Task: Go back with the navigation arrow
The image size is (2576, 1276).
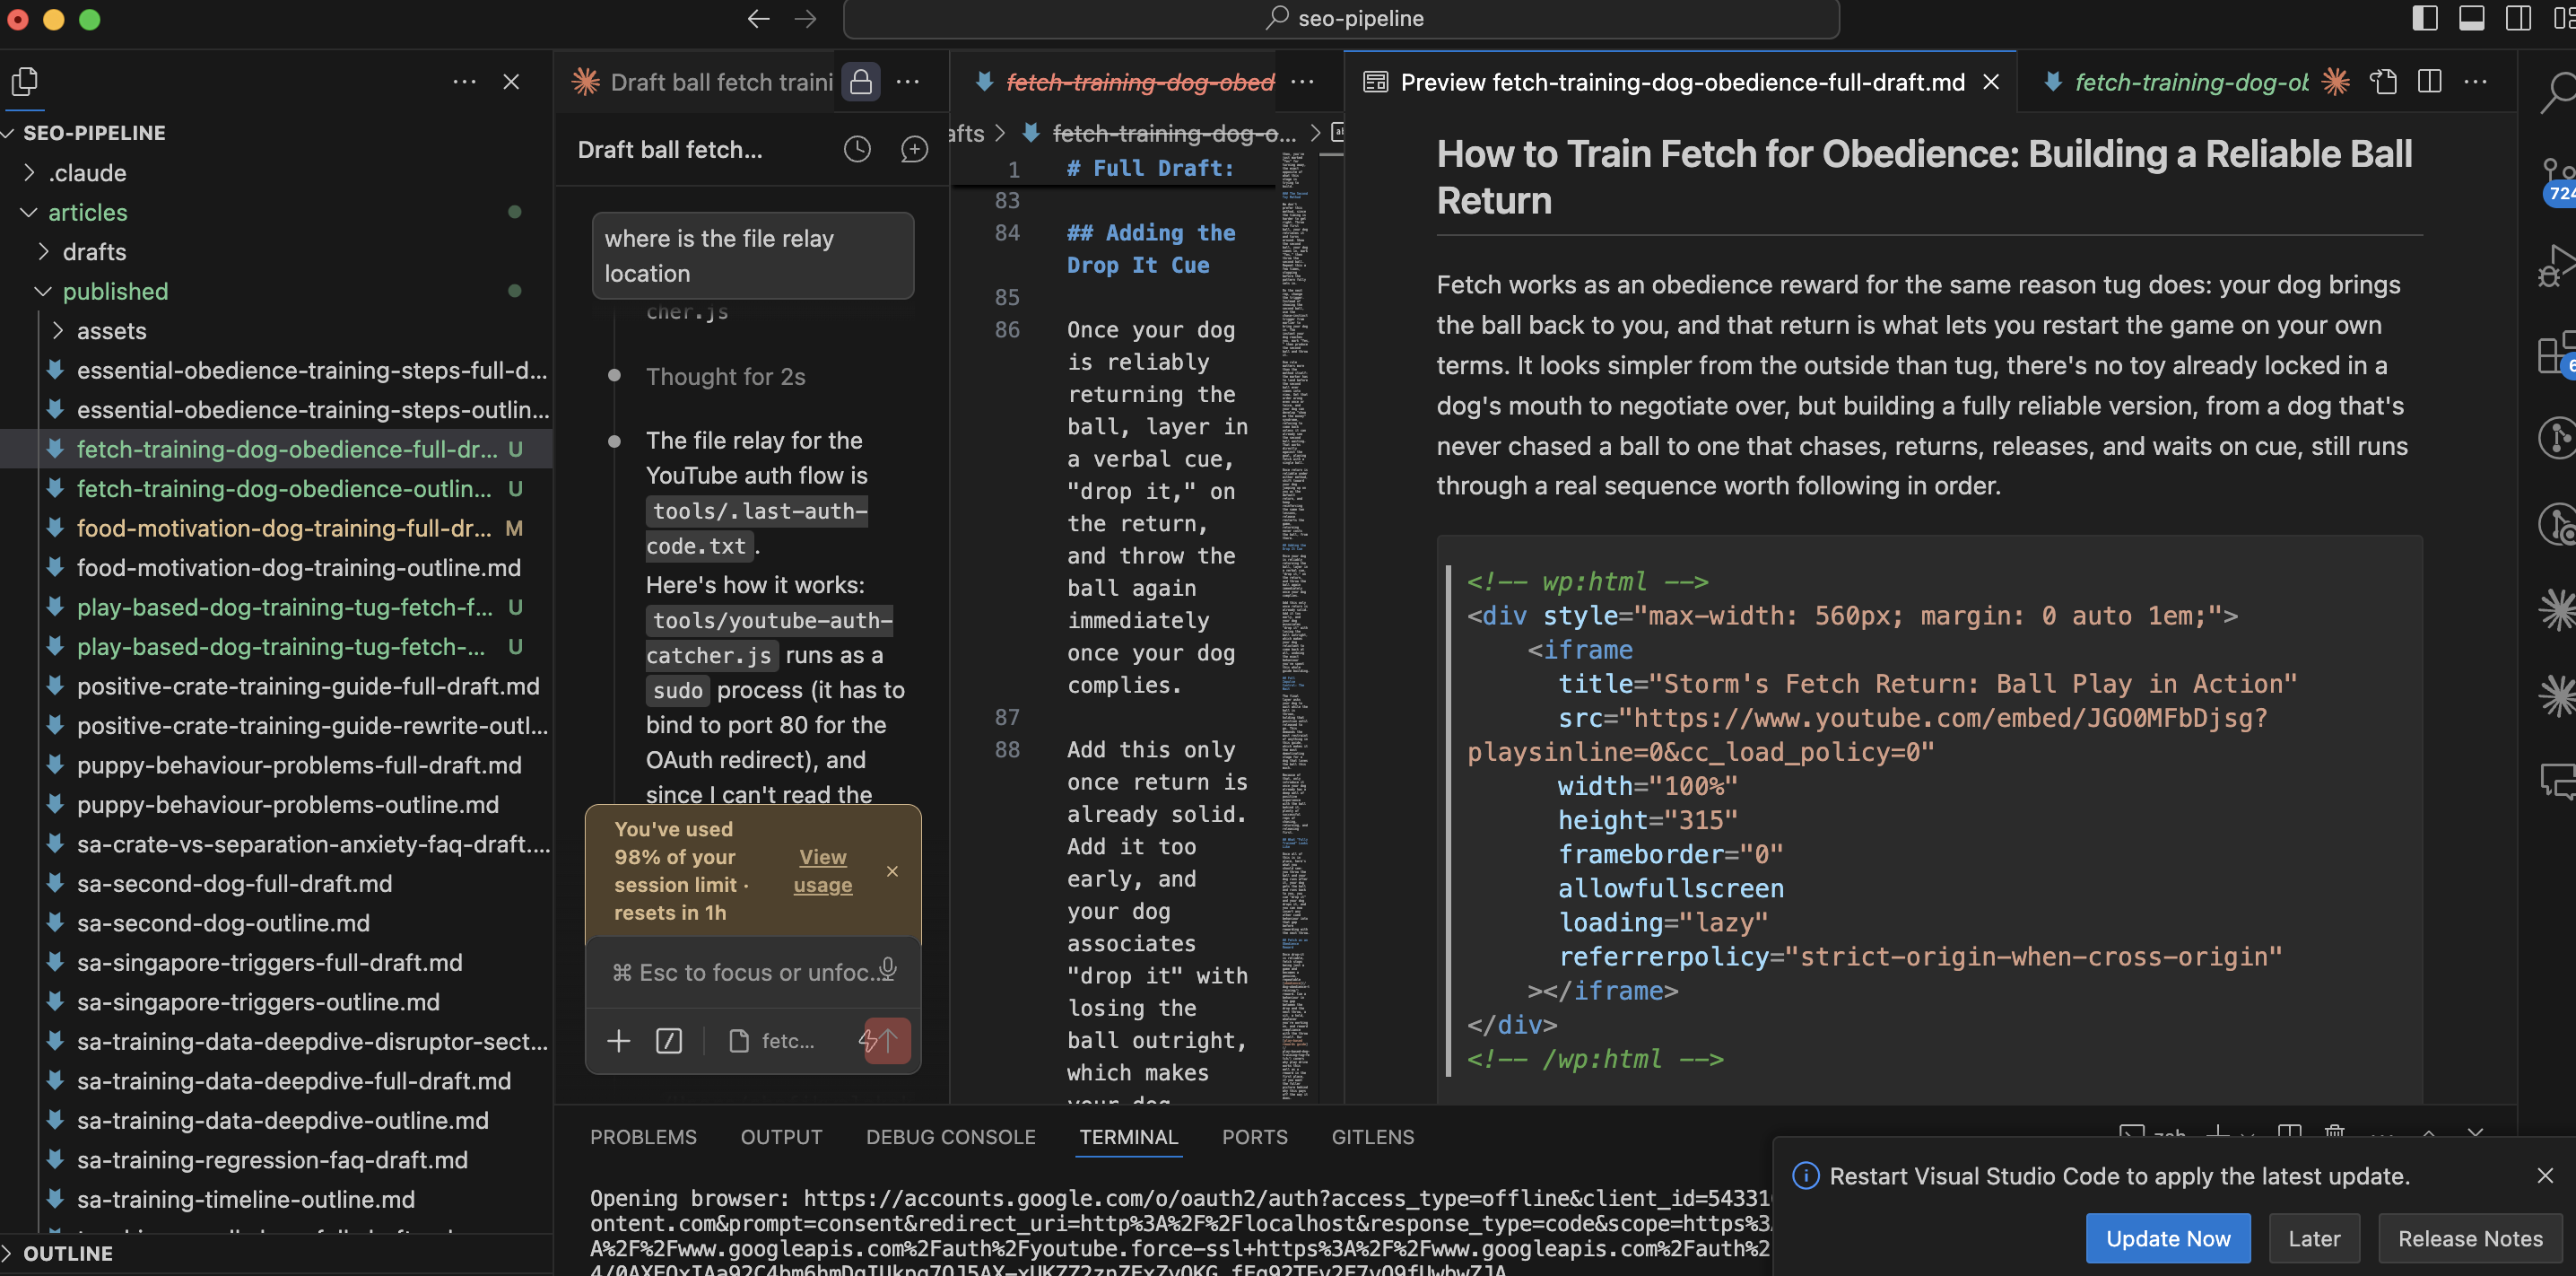Action: pyautogui.click(x=758, y=19)
